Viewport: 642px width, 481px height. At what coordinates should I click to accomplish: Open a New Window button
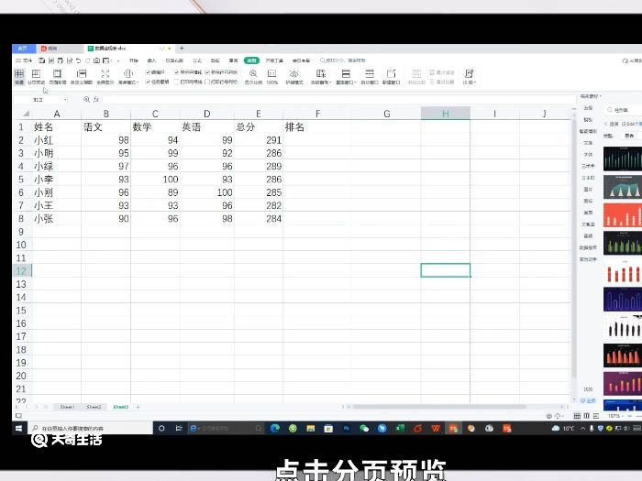click(x=391, y=76)
